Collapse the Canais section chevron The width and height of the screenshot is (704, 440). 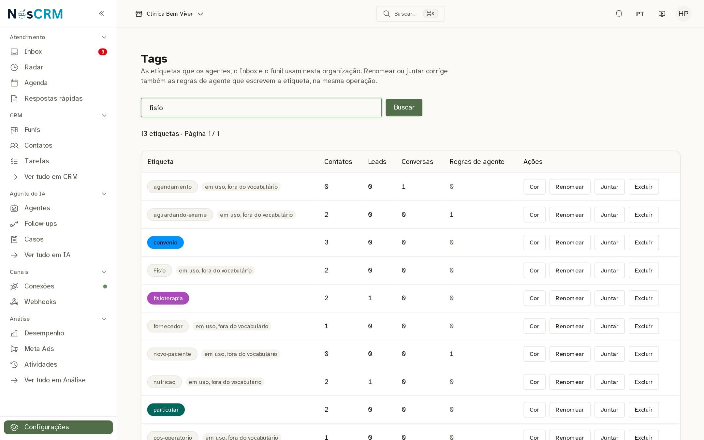pos(104,272)
